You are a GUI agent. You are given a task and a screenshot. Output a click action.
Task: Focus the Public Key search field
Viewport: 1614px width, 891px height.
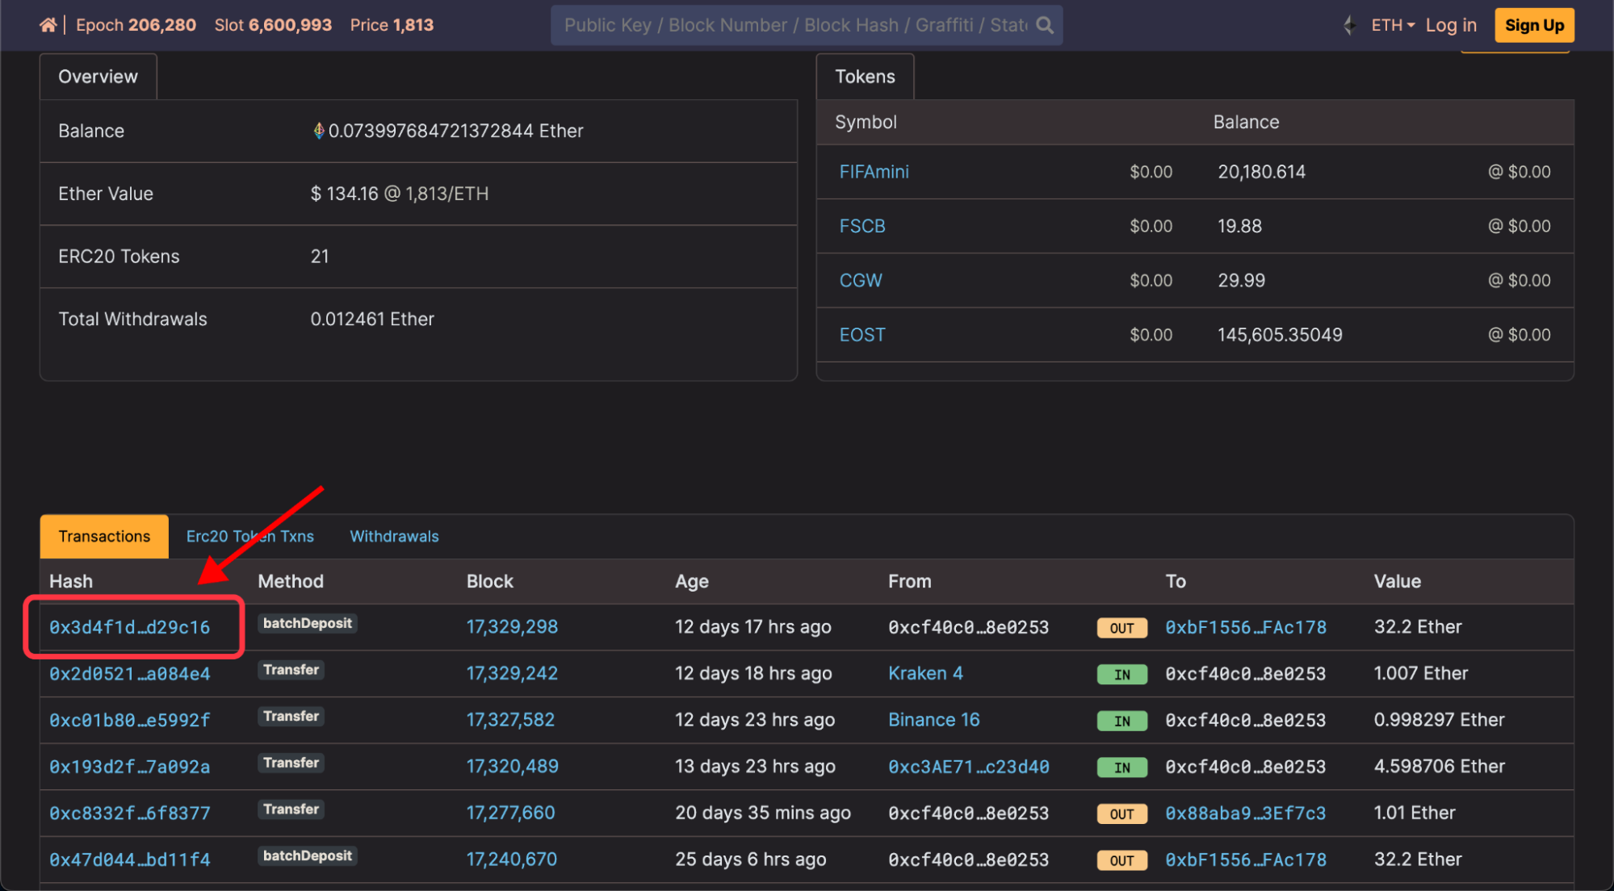[x=795, y=25]
